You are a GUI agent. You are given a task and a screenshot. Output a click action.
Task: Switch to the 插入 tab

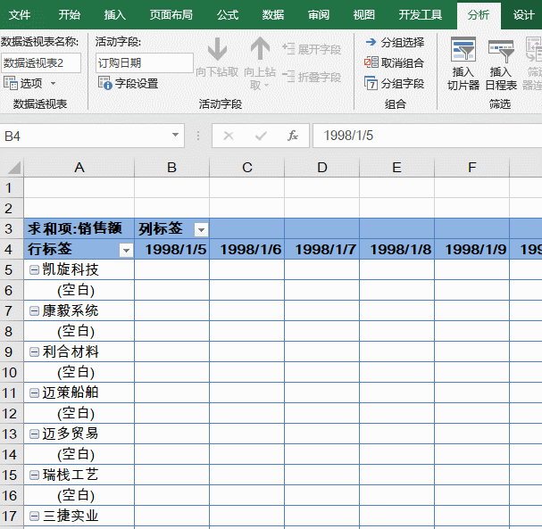pos(115,15)
